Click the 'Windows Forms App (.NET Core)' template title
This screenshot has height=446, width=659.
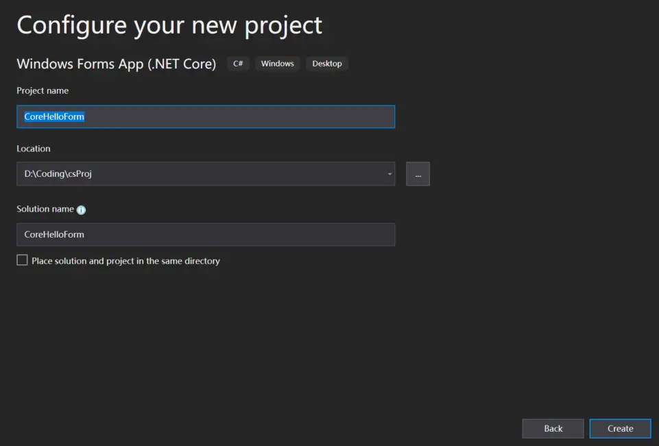(117, 64)
